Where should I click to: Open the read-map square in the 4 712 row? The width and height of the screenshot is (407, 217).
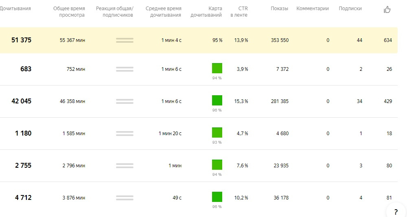[x=217, y=197]
